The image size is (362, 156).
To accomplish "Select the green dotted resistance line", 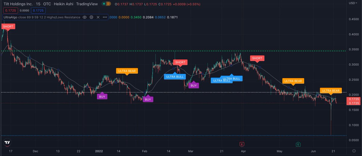I will click(173, 51).
